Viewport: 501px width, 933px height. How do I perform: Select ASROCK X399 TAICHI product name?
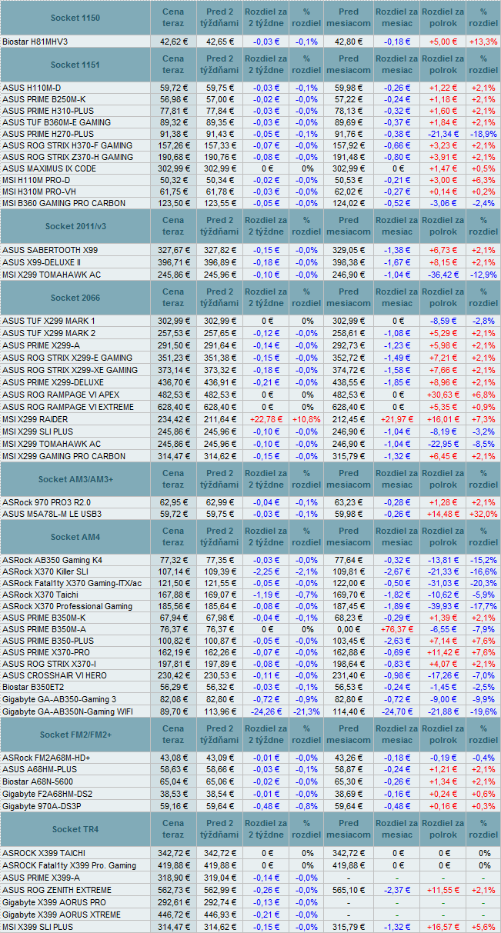pos(44,853)
